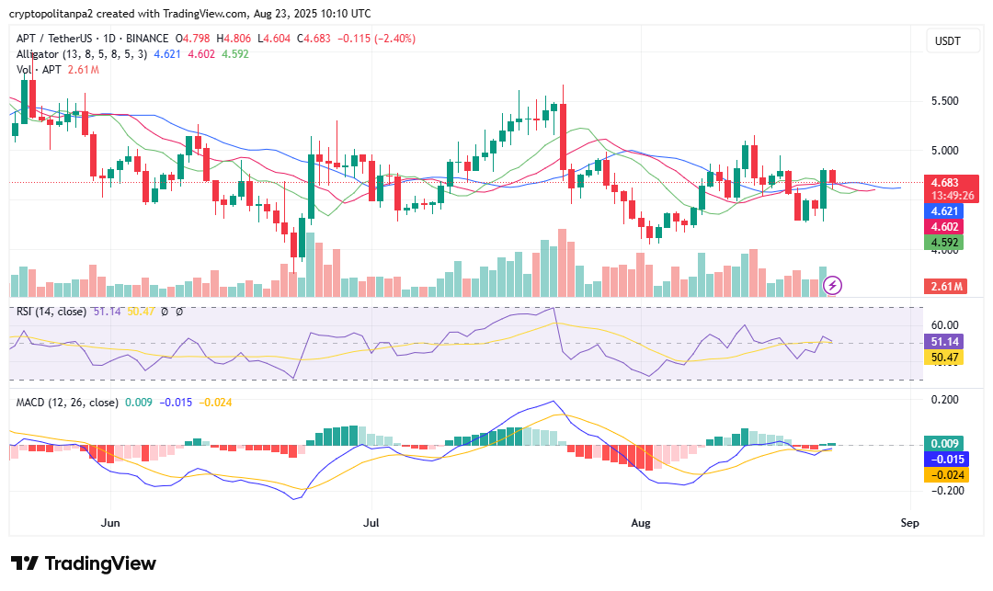
Task: Click the green 4.592 price axis tag
Action: [x=943, y=243]
